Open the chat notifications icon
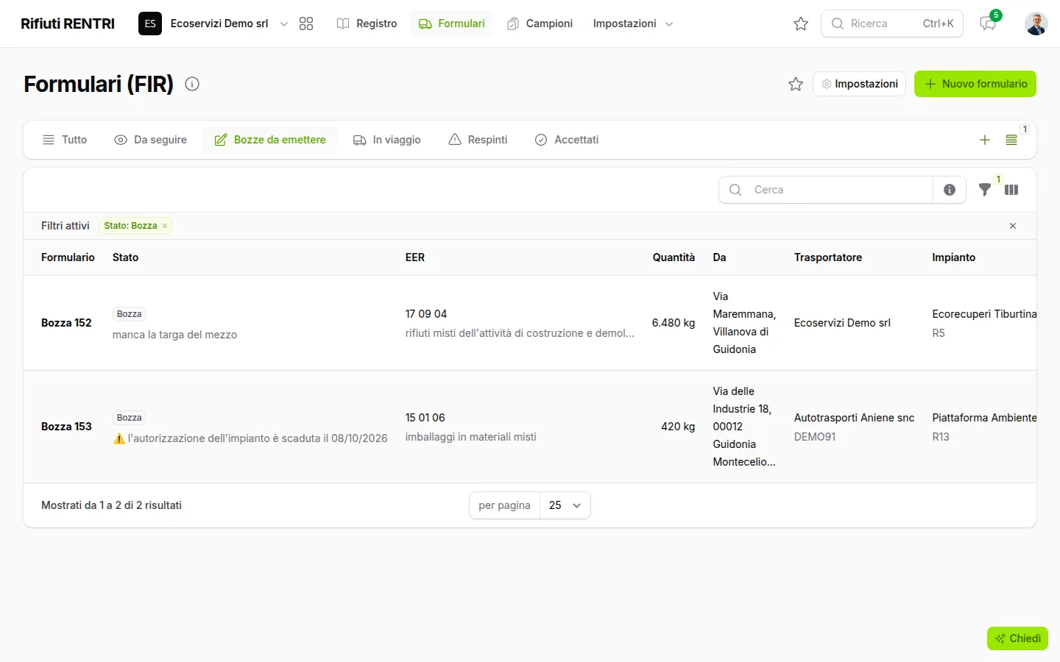Image resolution: width=1060 pixels, height=662 pixels. coord(988,24)
